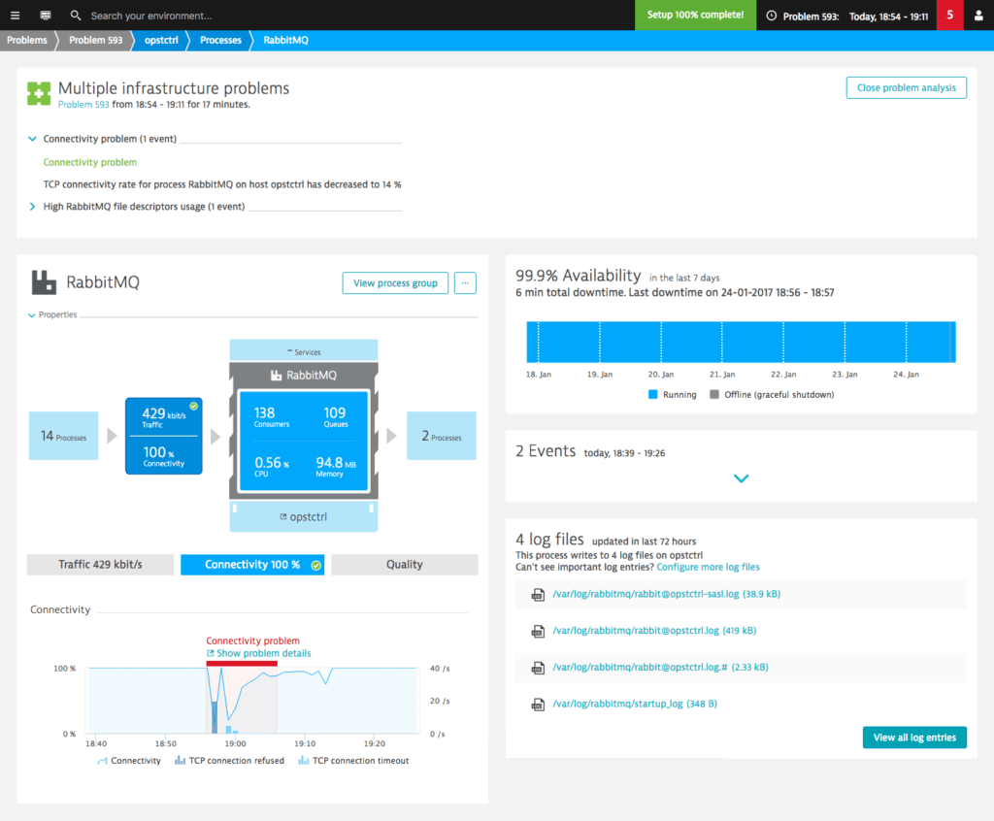Toggle TCP connection refused legend series

(x=229, y=760)
